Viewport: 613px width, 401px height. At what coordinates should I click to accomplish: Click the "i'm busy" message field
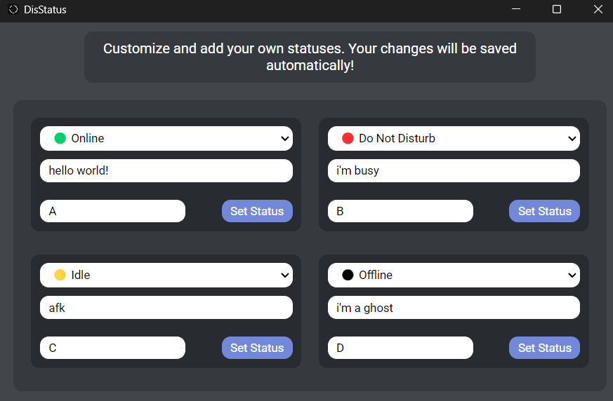454,170
